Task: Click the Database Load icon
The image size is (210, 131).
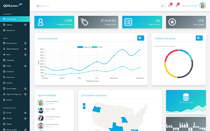Action: tap(186, 97)
